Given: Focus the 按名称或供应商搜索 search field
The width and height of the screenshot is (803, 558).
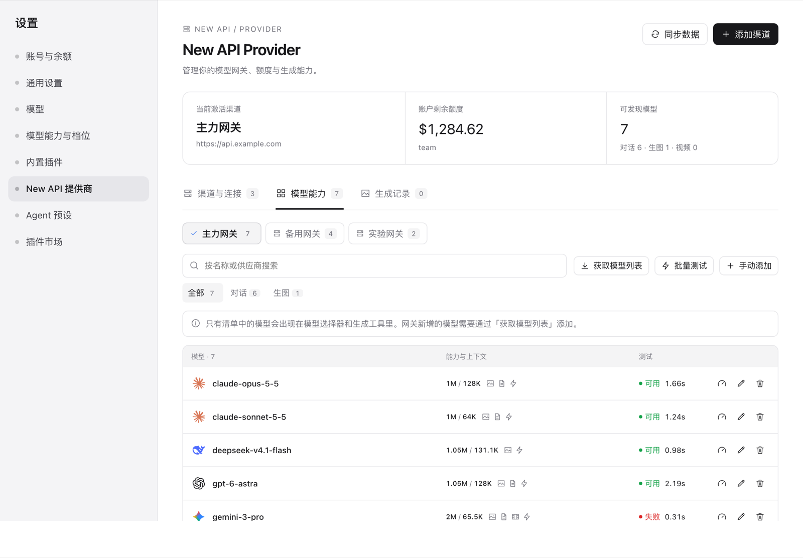Looking at the screenshot, I should tap(374, 265).
